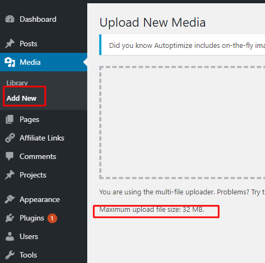The image size is (265, 263).
Task: Click the speech bubble Comments icon
Action: 10,156
